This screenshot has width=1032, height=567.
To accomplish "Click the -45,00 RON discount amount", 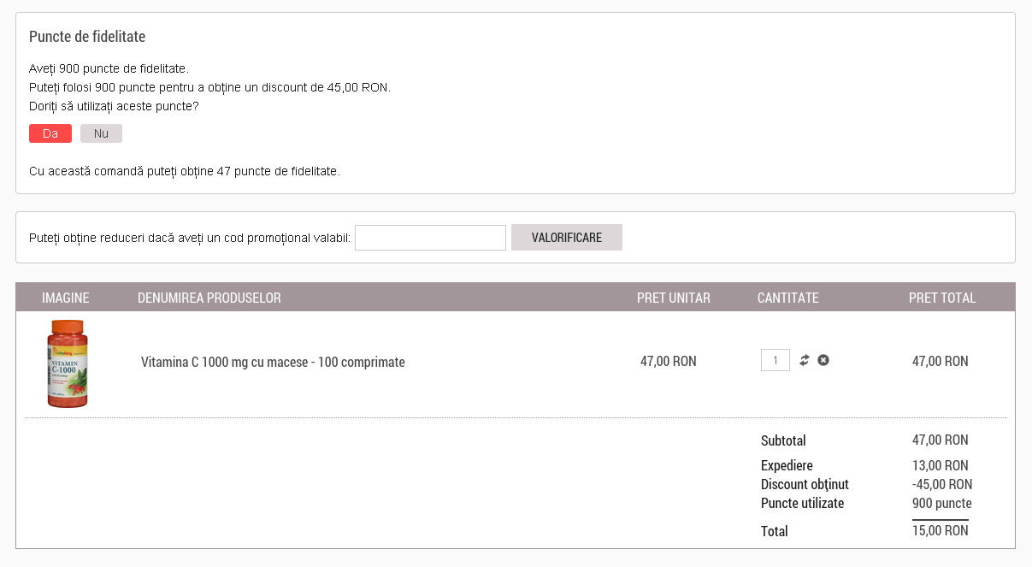I will click(942, 484).
